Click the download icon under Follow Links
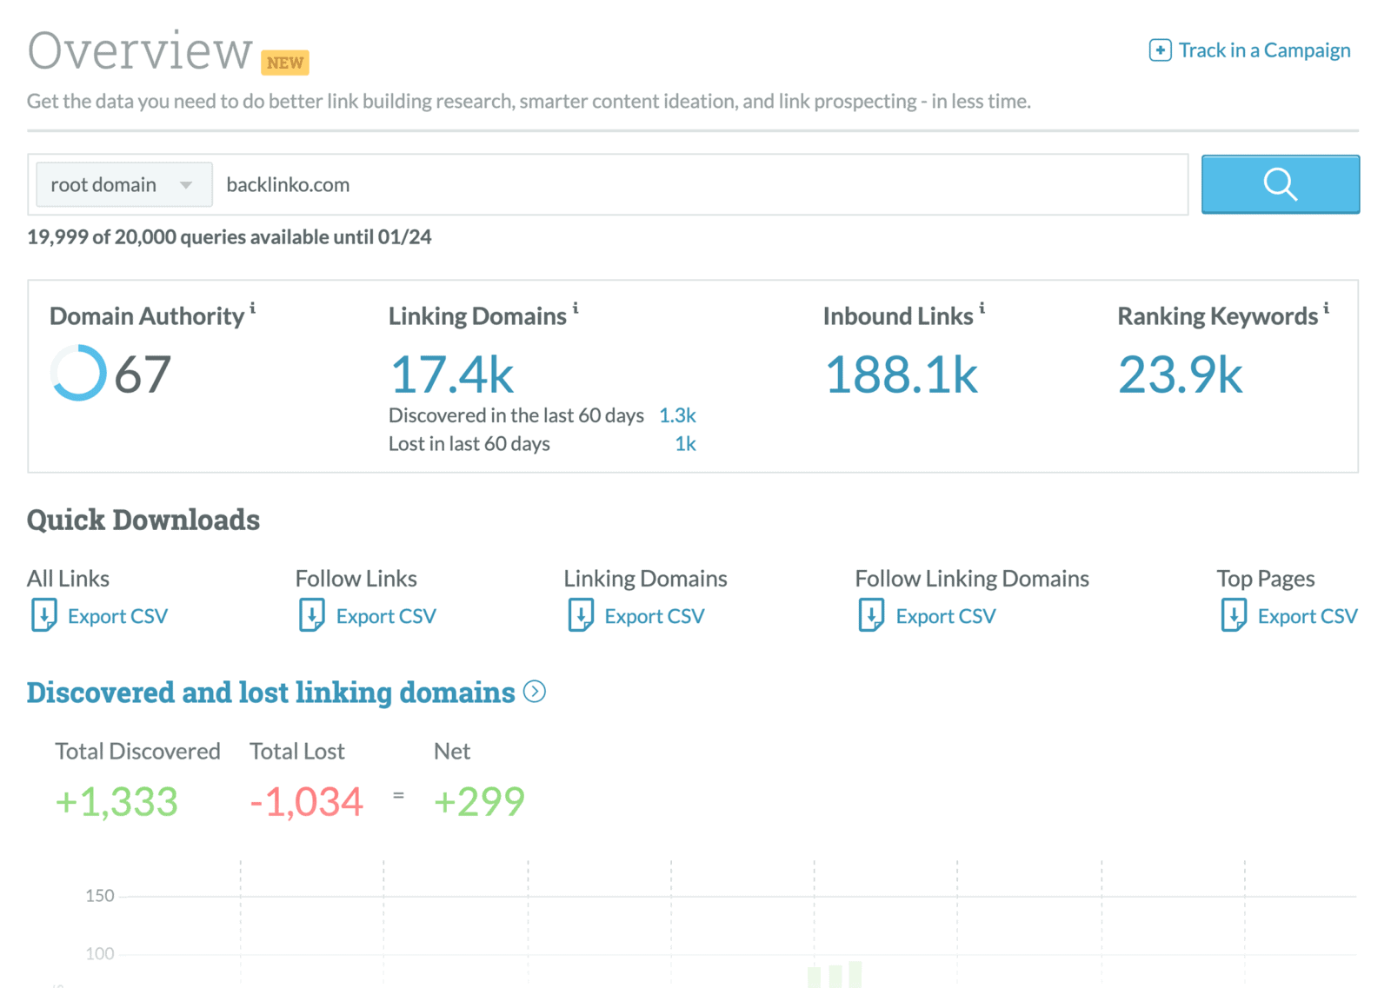This screenshot has width=1391, height=988. 312,615
